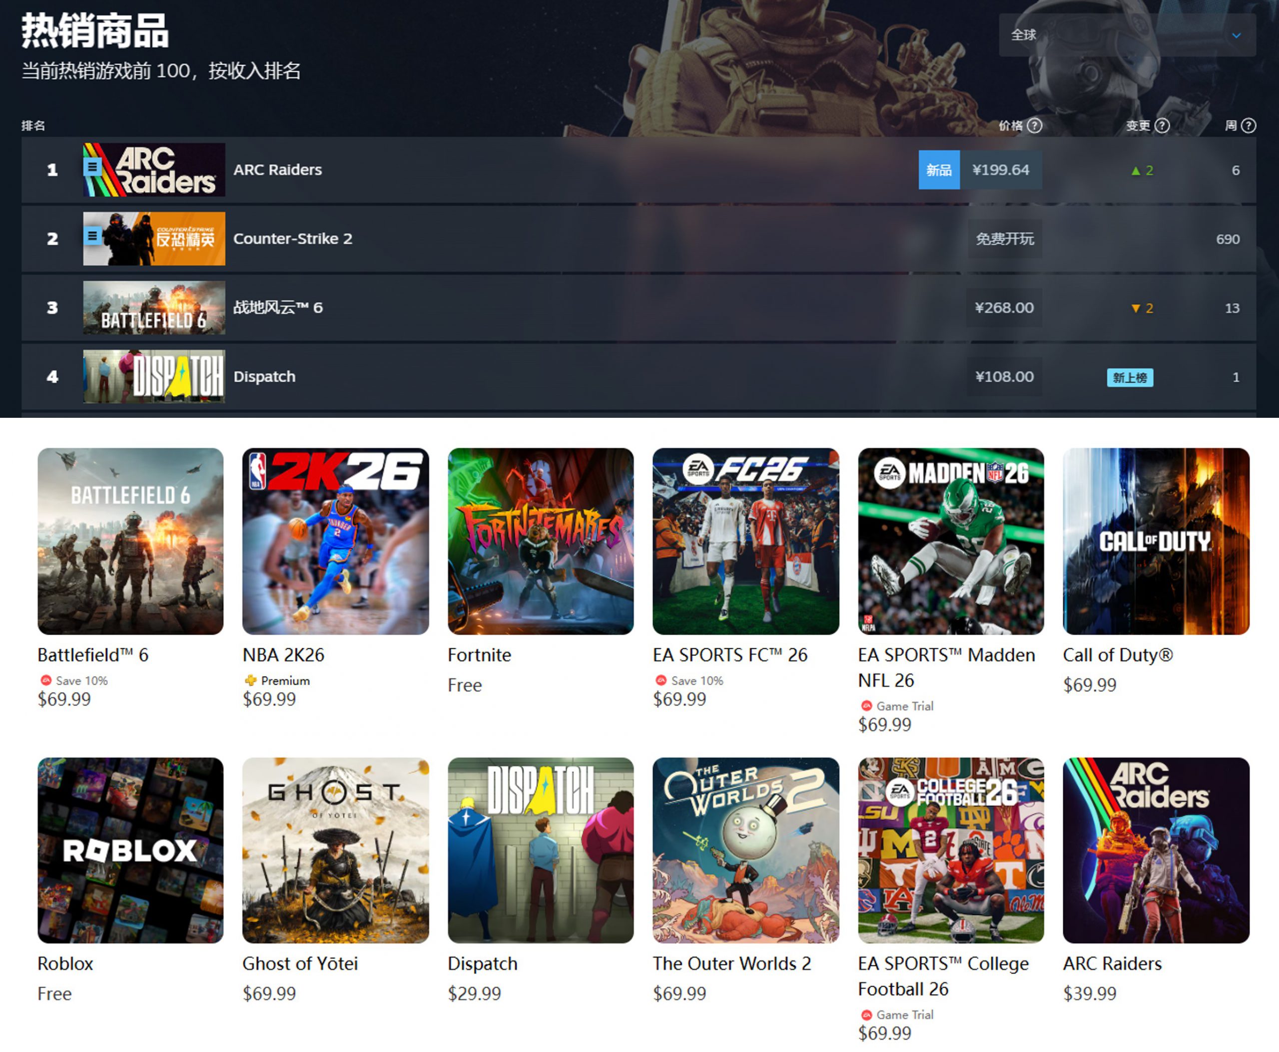This screenshot has height=1052, width=1279.
Task: Open the 战地风云 6 title link
Action: [x=278, y=307]
